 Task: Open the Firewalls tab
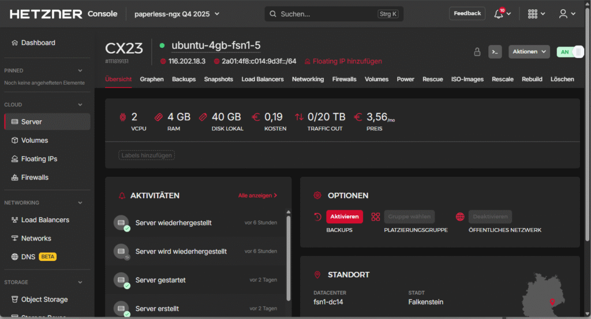click(x=344, y=79)
